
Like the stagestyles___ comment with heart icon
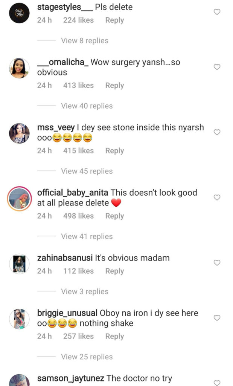click(x=217, y=12)
